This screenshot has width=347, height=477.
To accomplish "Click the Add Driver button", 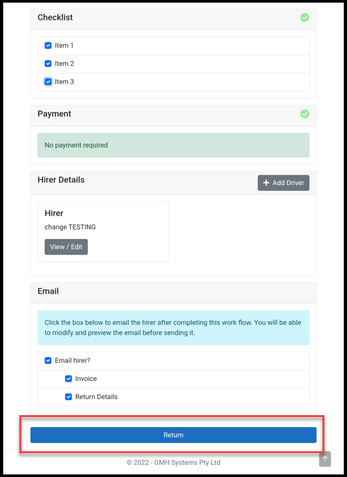I will pyautogui.click(x=283, y=183).
